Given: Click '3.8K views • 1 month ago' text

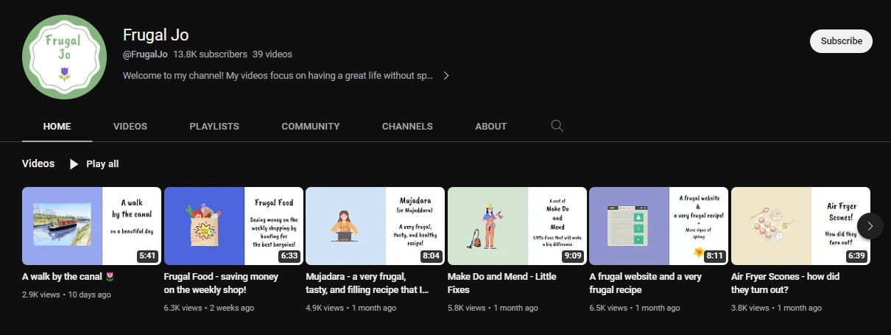Looking at the screenshot, I should pos(777,308).
